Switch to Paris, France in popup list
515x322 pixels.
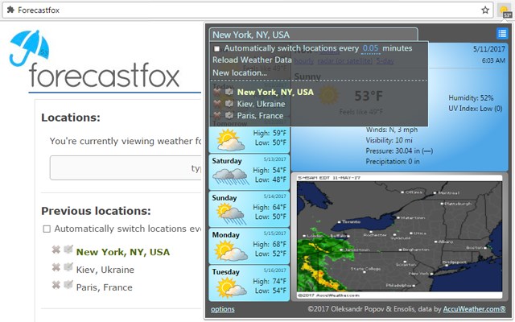[260, 116]
